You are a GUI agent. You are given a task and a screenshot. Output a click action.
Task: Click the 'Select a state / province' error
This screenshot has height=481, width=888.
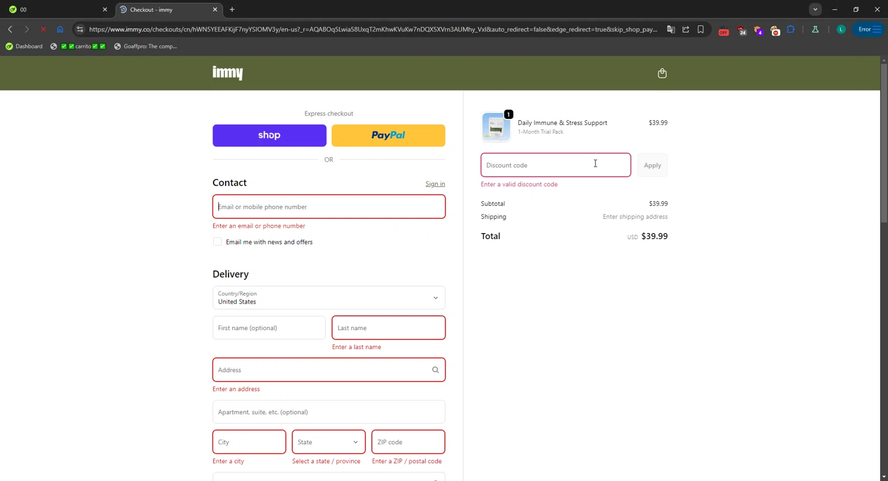[x=326, y=461]
